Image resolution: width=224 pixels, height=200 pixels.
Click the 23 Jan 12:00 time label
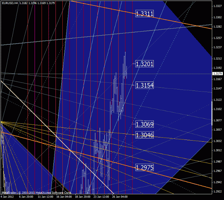(x=101, y=197)
